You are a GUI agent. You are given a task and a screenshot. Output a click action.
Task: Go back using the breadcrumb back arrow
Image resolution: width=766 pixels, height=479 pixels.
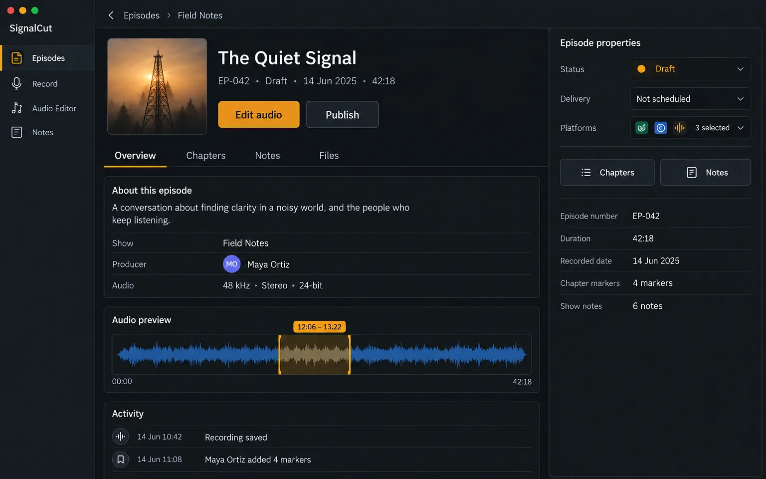tap(111, 15)
